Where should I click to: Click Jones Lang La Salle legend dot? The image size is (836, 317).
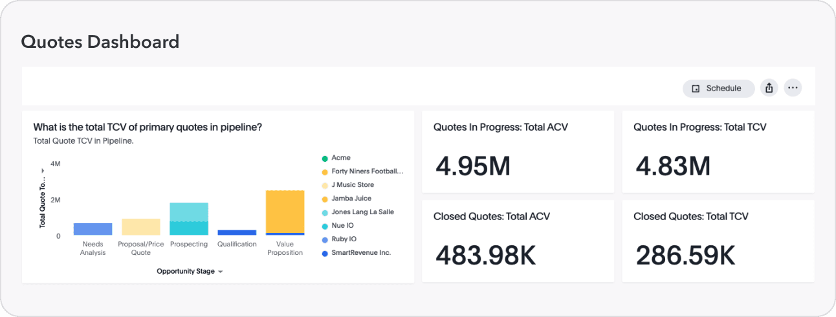point(324,212)
